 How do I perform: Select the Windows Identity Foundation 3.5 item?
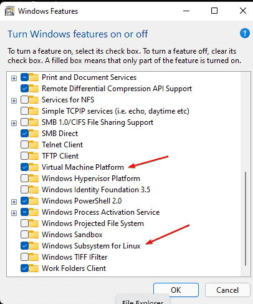pos(96,190)
